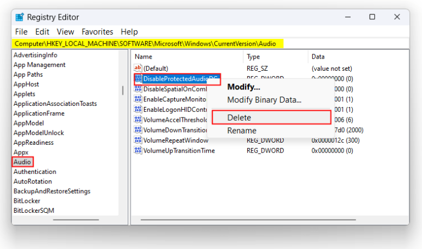Pick Rename in the context menu
Screen dimensions: 422x249
[242, 131]
